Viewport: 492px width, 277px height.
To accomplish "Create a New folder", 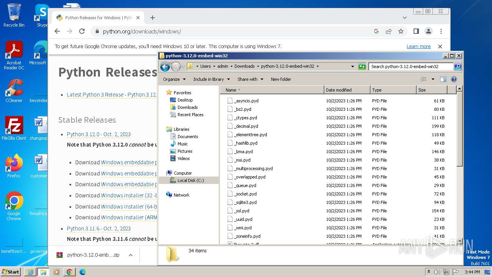I will click(x=281, y=79).
